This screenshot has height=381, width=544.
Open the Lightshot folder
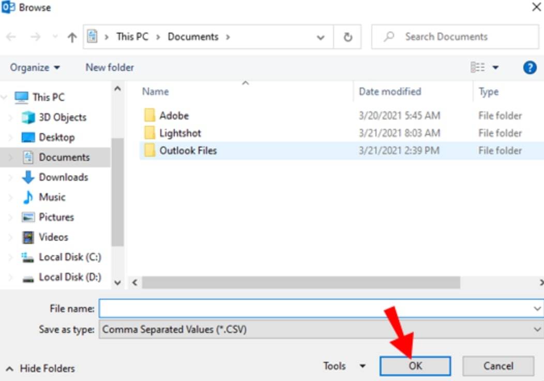click(x=179, y=133)
